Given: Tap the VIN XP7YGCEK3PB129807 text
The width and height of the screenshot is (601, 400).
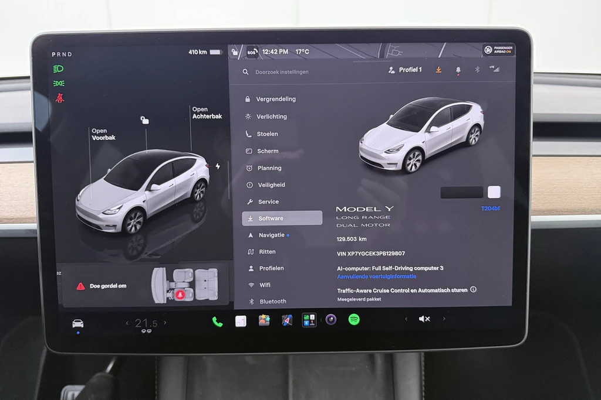Looking at the screenshot, I should point(371,254).
